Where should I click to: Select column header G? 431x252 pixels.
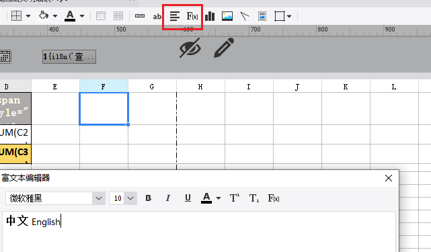[152, 86]
